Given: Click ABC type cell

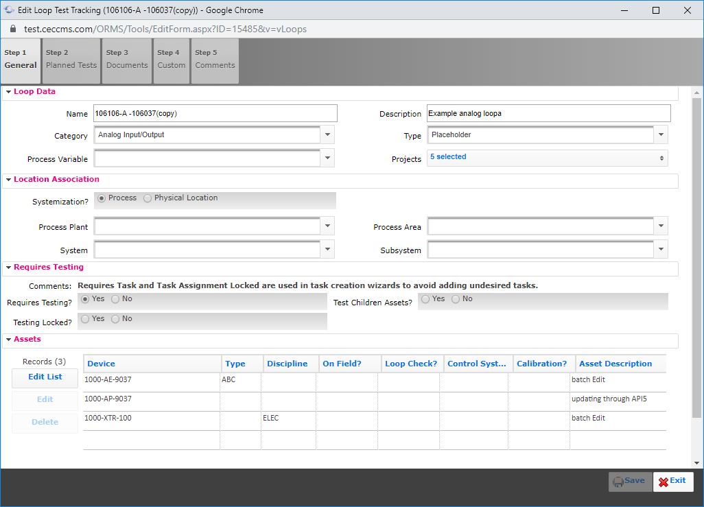Looking at the screenshot, I should 241,383.
